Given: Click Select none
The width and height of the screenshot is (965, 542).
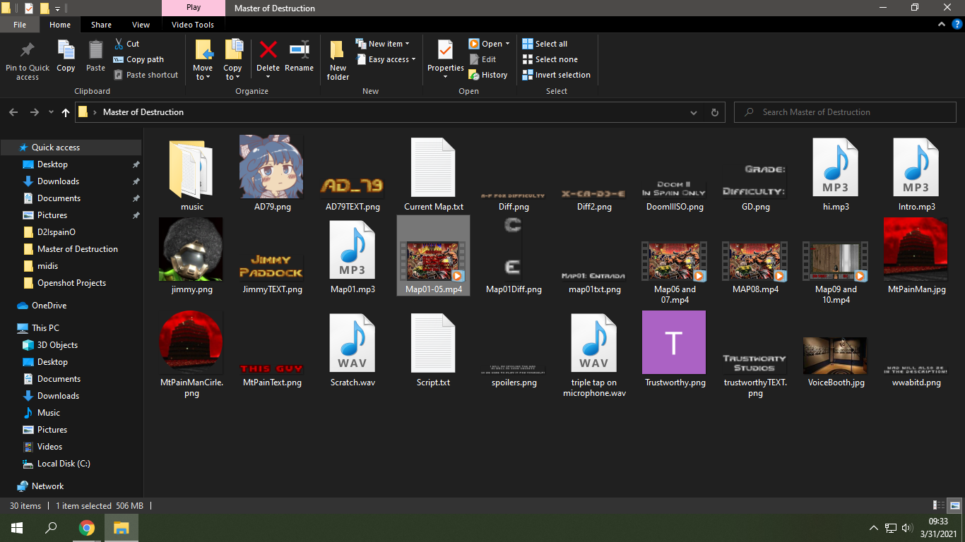Looking at the screenshot, I should point(550,59).
